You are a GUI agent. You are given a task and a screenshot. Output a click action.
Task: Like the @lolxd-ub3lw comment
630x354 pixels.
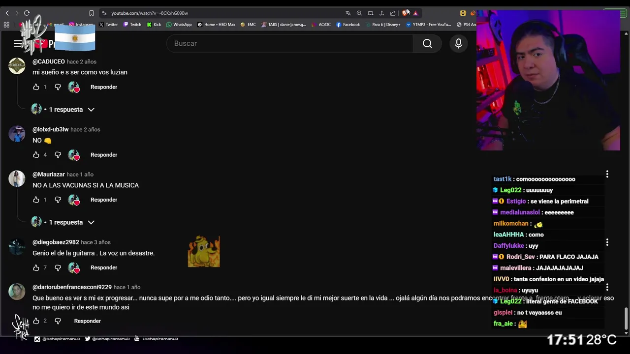[36, 155]
